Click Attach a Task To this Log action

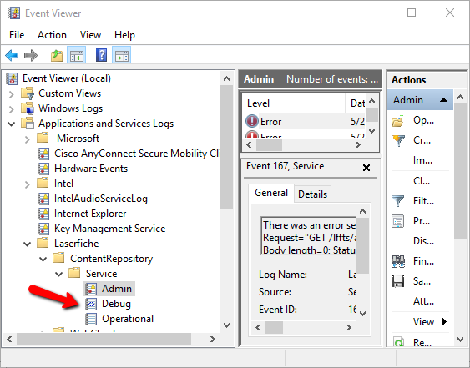pyautogui.click(x=423, y=301)
